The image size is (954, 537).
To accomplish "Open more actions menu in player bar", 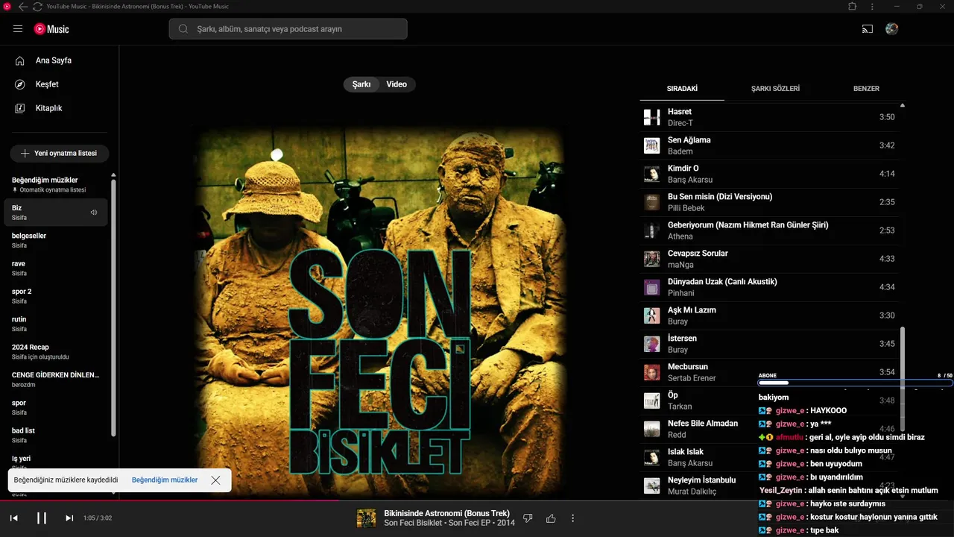I will (572, 518).
